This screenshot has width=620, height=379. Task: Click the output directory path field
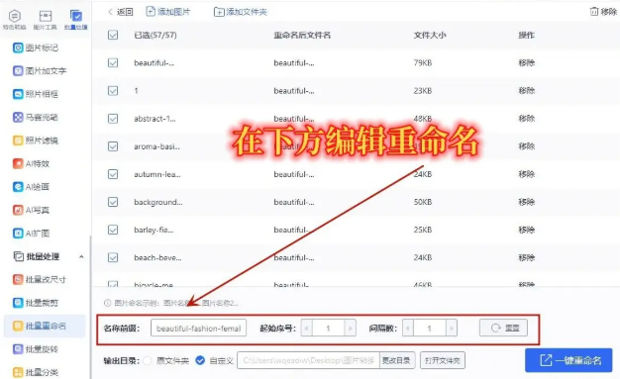pyautogui.click(x=308, y=360)
